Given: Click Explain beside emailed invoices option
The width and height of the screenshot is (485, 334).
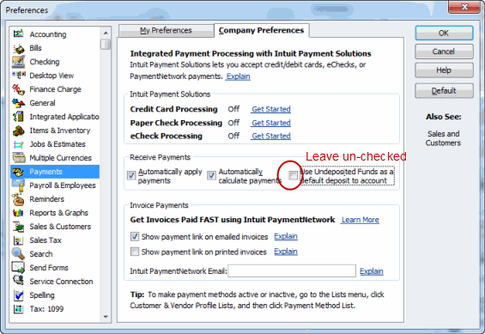Looking at the screenshot, I should [286, 236].
